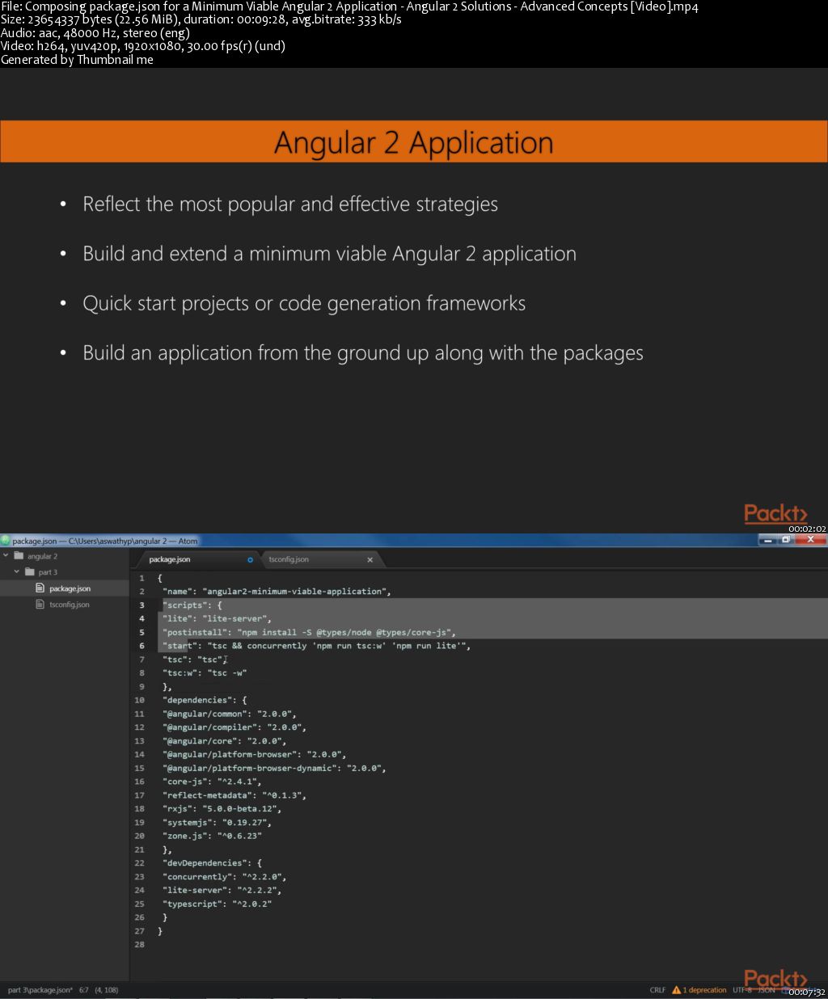
Task: Click the "@angular/core" dependency line
Action: point(224,741)
